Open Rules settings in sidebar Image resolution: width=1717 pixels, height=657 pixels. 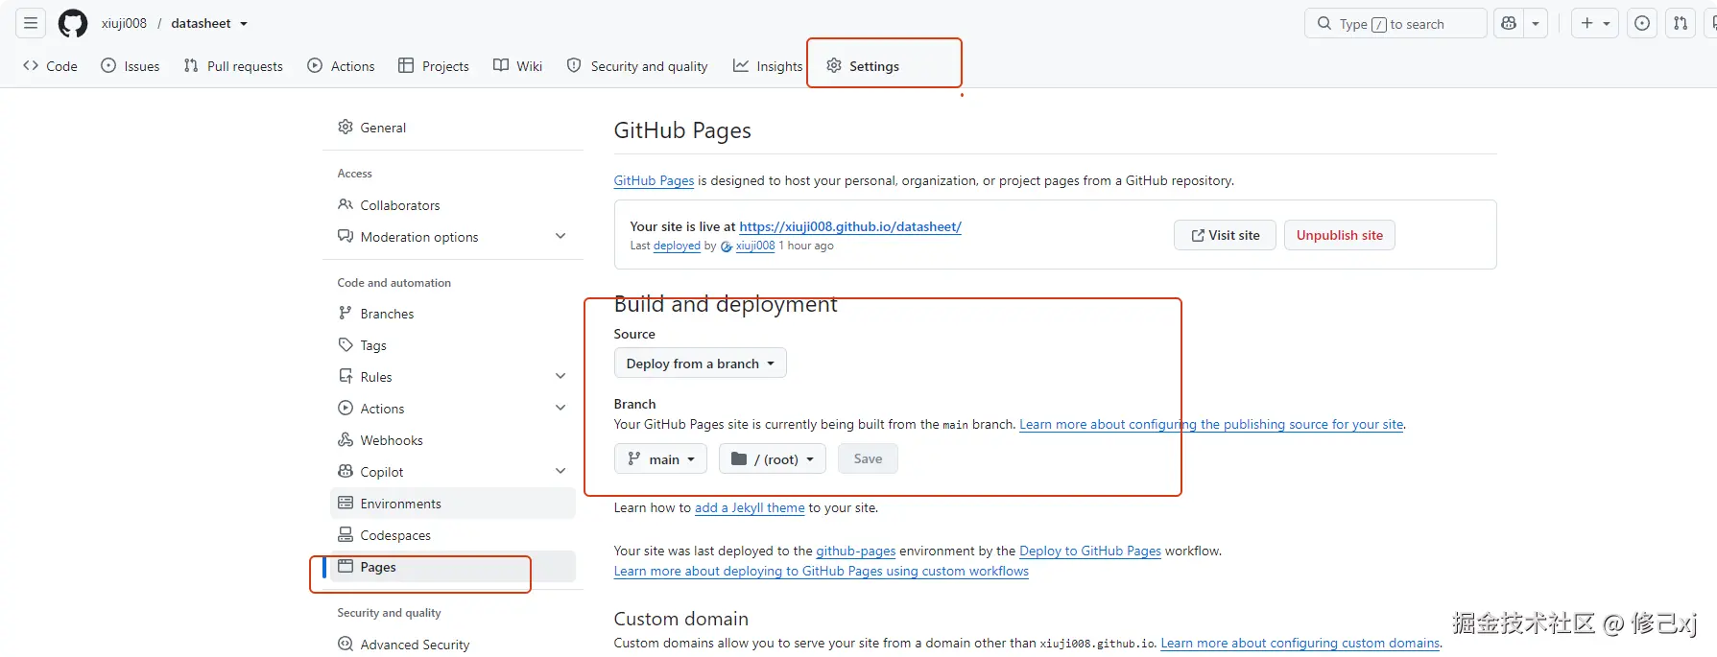click(x=453, y=377)
